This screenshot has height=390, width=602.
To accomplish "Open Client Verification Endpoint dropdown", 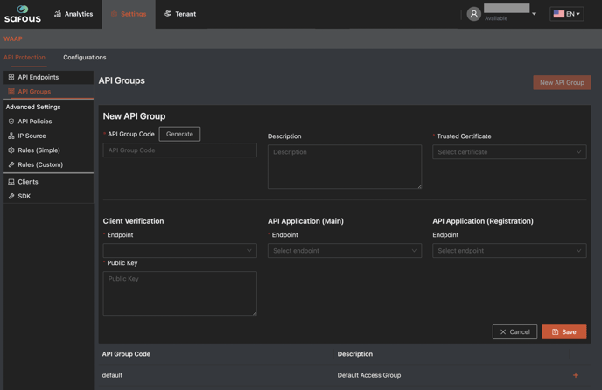I will (179, 251).
